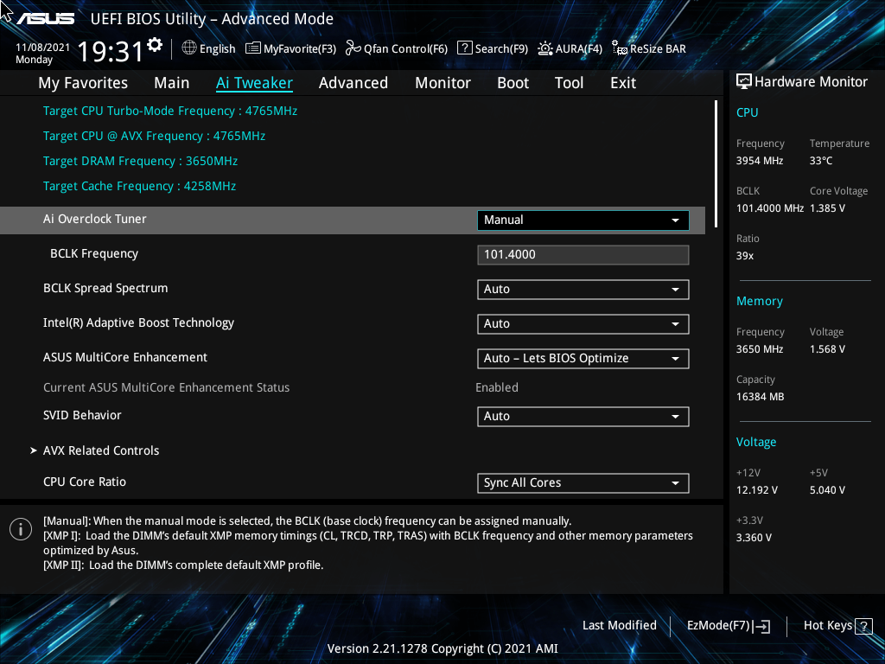This screenshot has width=885, height=664.
Task: Click Current ASUS MultiCore Enhancement Status label
Action: point(167,388)
